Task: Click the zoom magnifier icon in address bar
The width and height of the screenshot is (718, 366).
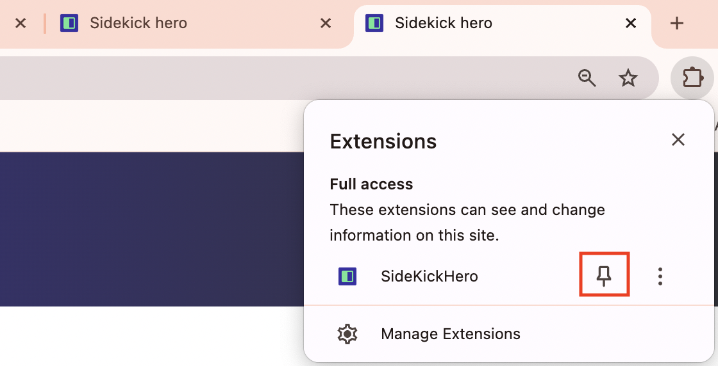Action: point(587,78)
